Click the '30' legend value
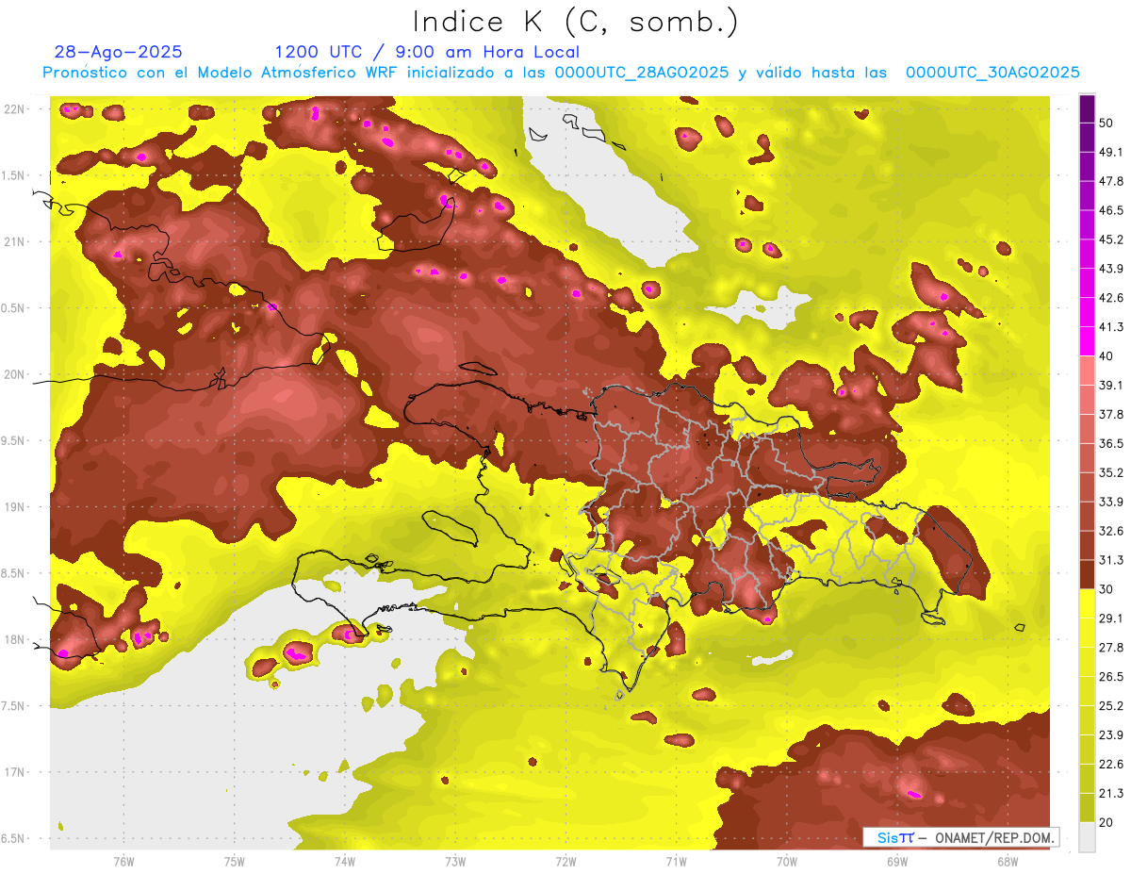This screenshot has width=1131, height=874. click(1107, 589)
